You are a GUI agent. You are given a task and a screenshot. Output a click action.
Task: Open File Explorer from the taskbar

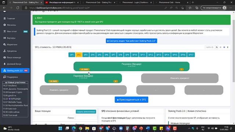tap(87, 128)
